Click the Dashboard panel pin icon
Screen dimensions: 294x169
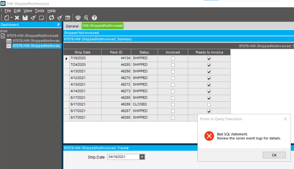58,25
